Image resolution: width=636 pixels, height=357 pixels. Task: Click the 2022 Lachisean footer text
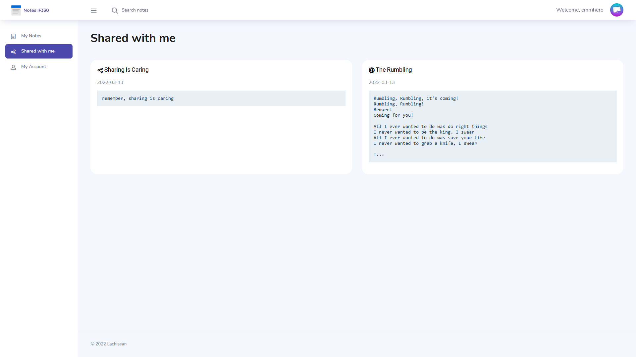109,344
